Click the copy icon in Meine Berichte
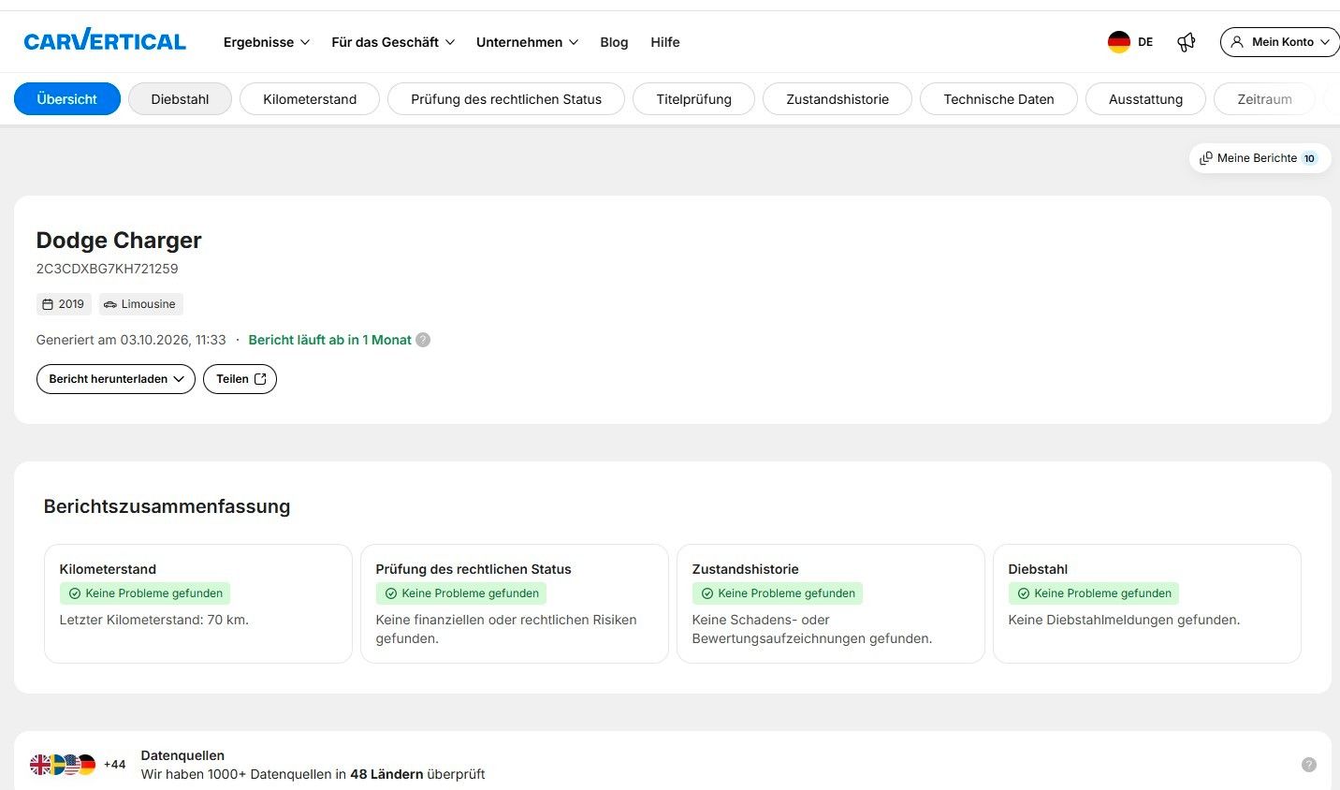1340x790 pixels. point(1206,158)
